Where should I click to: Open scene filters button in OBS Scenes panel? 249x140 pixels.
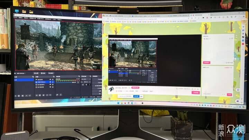click(22, 96)
